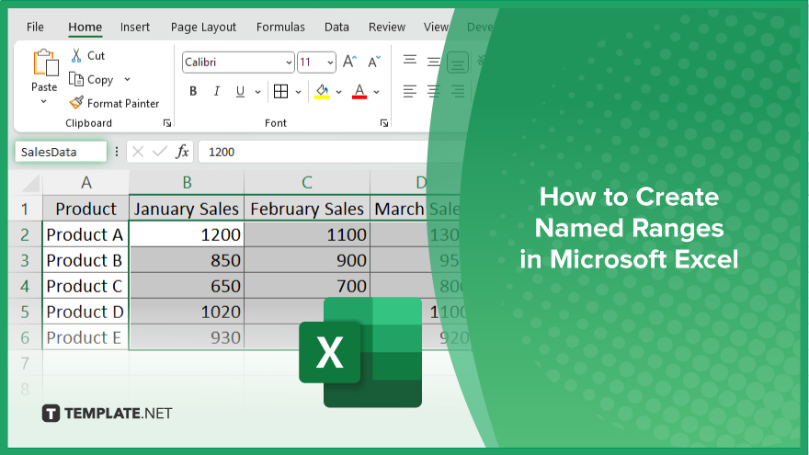Click the top align icon

click(410, 61)
